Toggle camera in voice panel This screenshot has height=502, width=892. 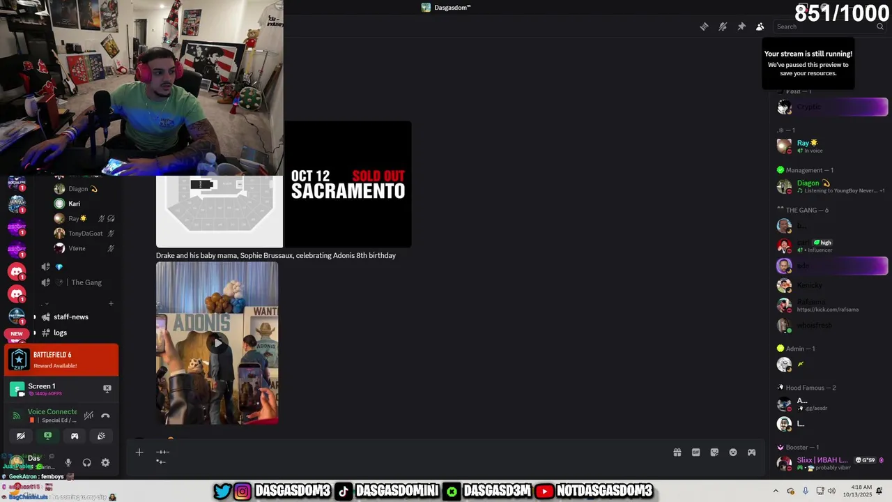click(21, 436)
